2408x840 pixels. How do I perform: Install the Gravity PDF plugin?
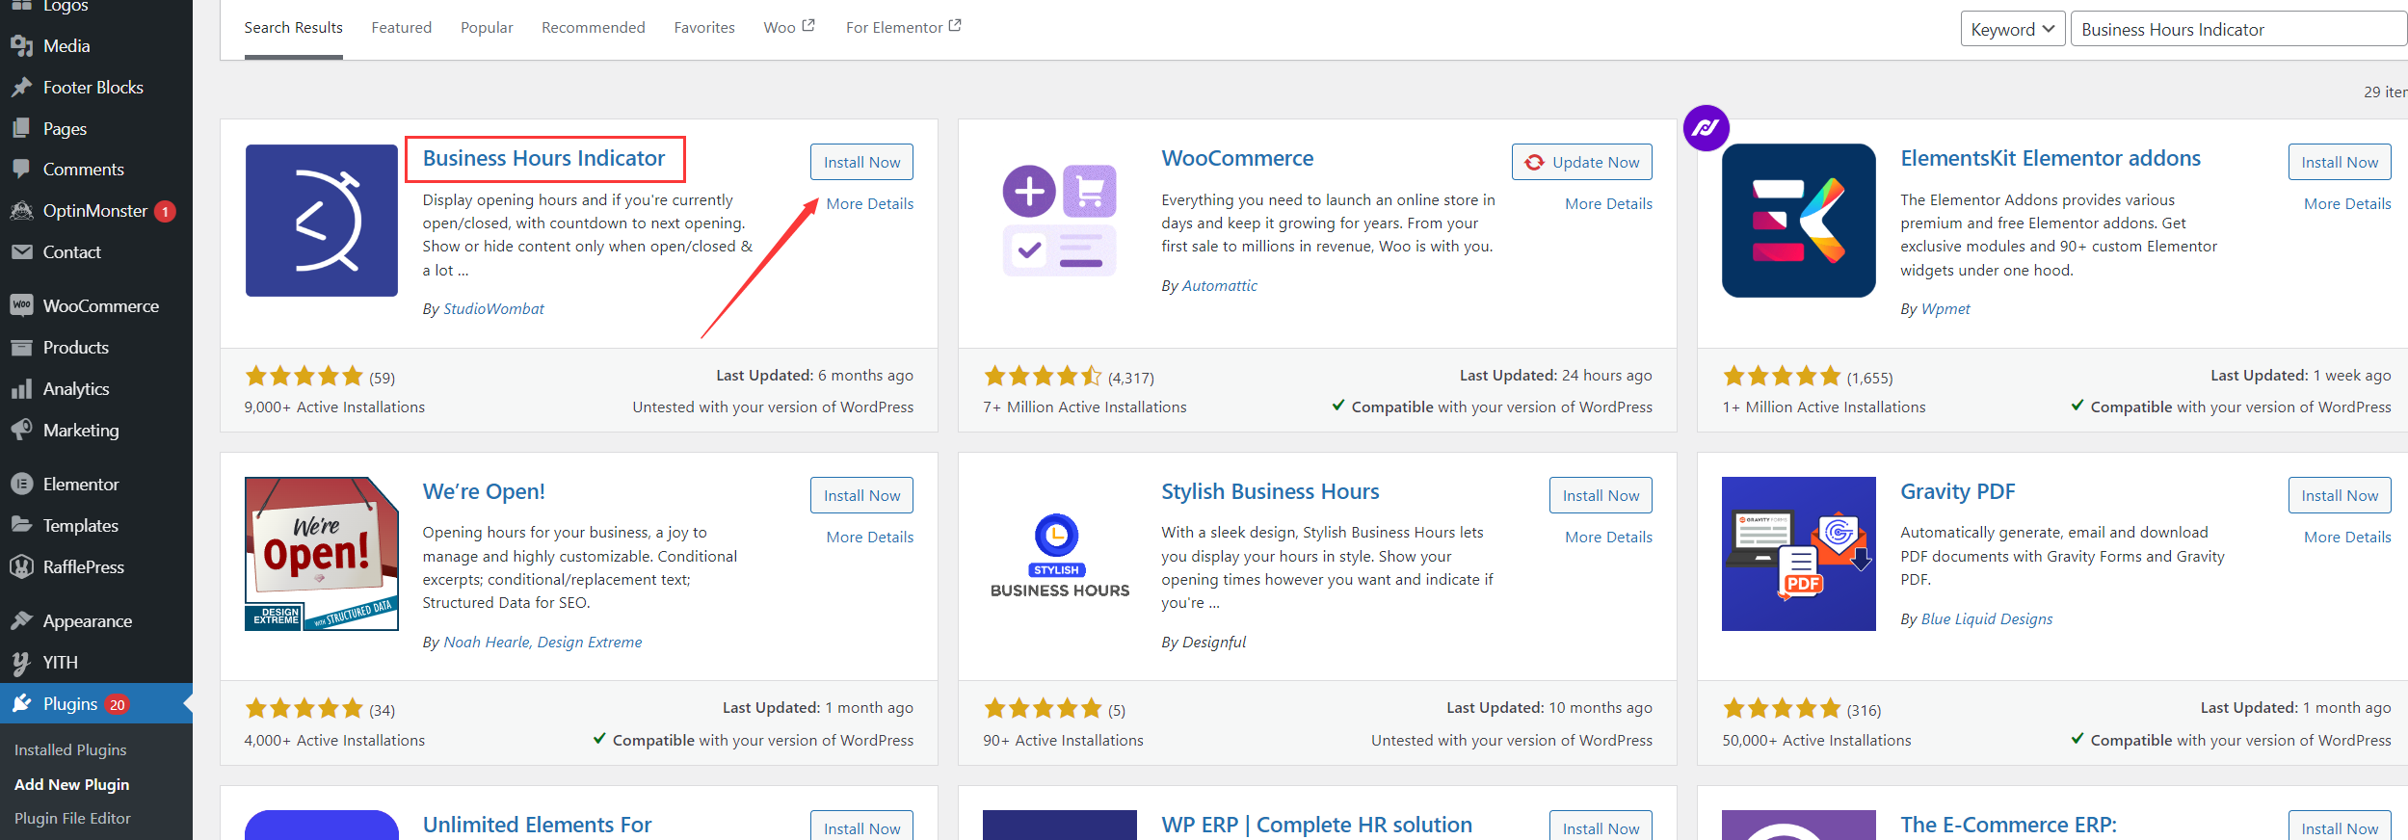pos(2340,495)
